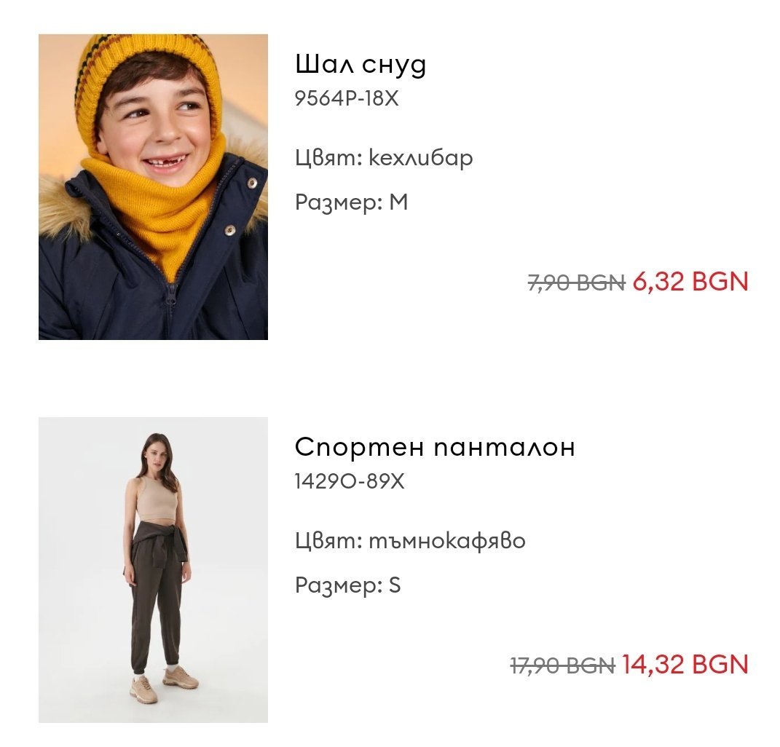Click the crossed-out 17,90 BGN price

coord(563,665)
